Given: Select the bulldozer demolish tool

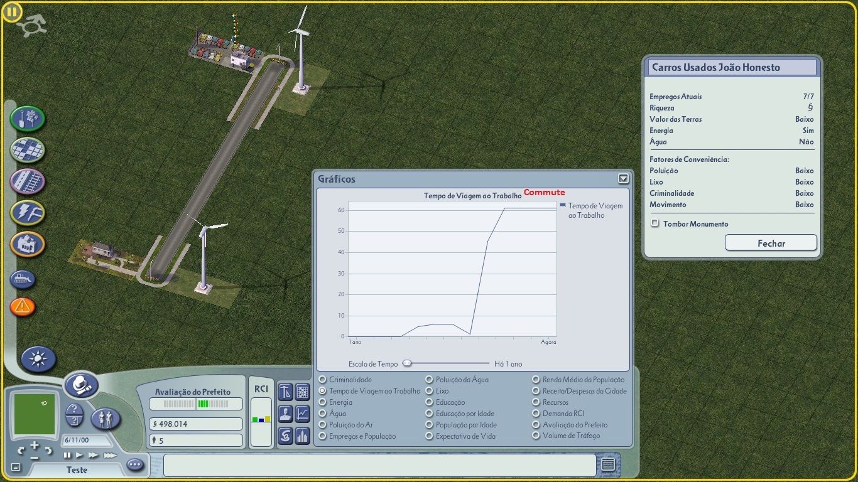Looking at the screenshot, I should click(23, 279).
